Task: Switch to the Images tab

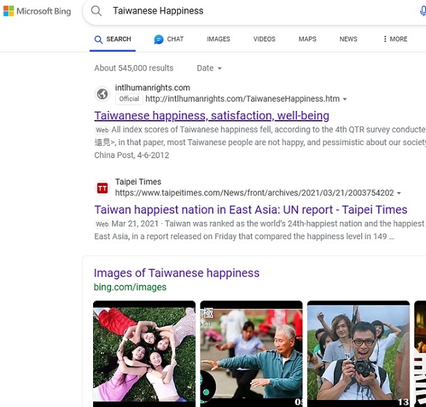Action: pyautogui.click(x=218, y=40)
